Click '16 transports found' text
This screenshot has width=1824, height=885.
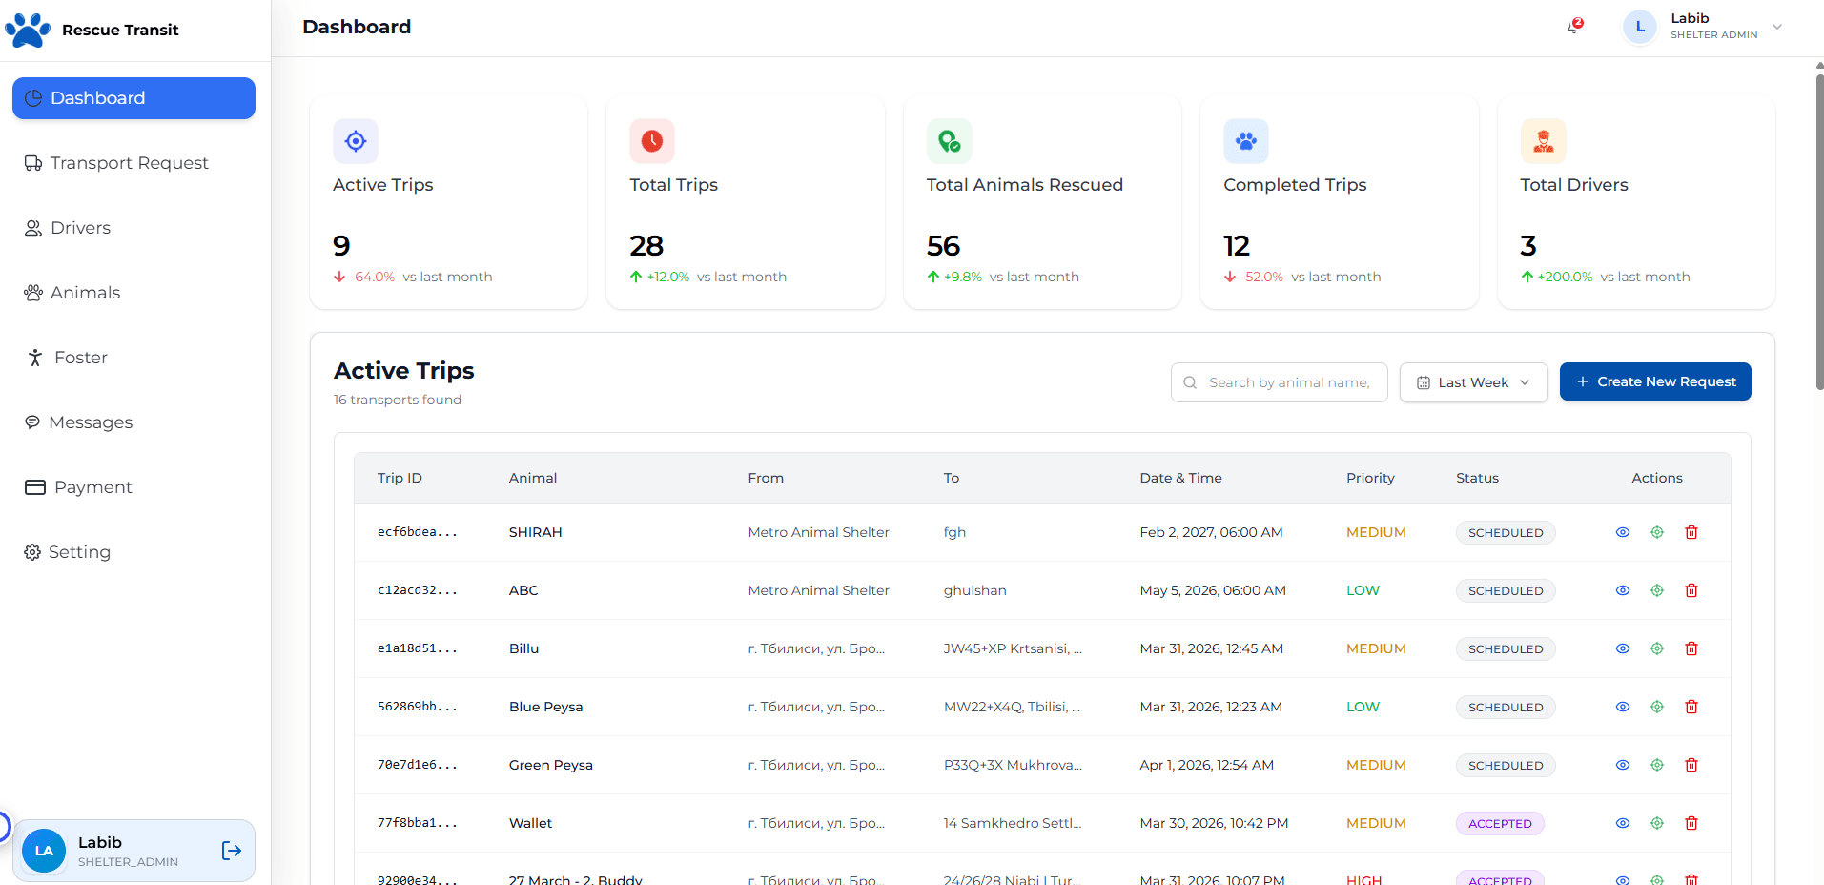pos(397,400)
